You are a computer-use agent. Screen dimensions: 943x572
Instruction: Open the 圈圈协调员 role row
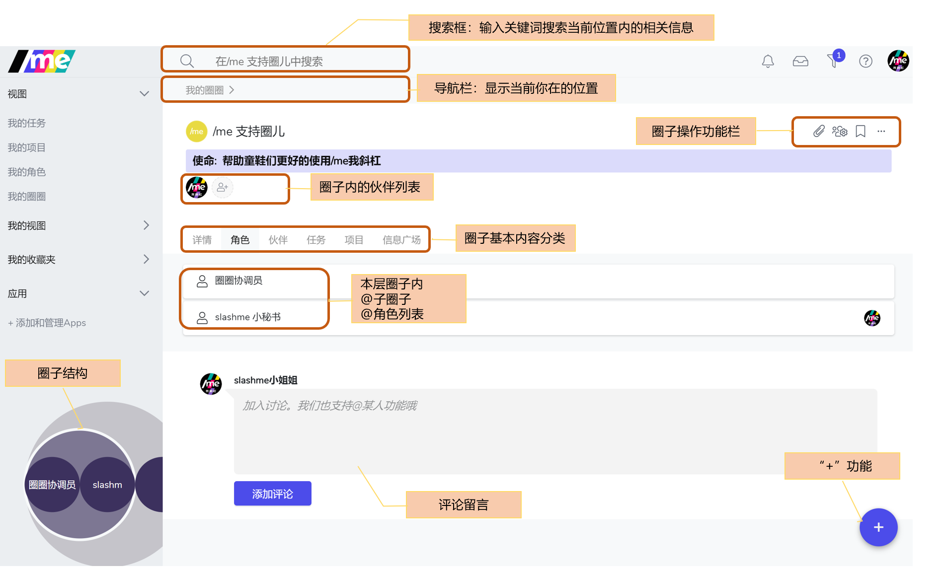pos(539,281)
